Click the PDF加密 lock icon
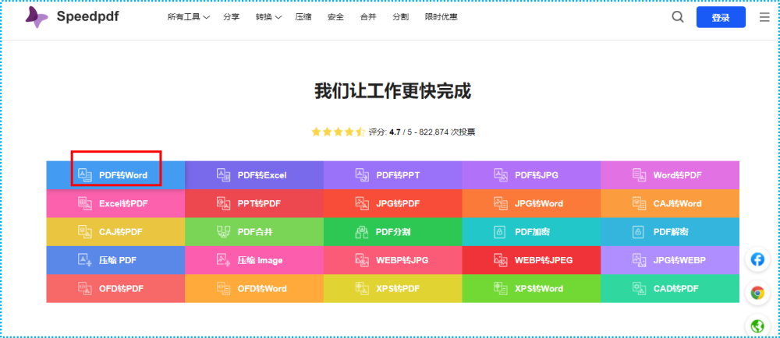The image size is (780, 338). 499,231
